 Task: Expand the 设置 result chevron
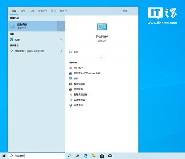click(61, 40)
